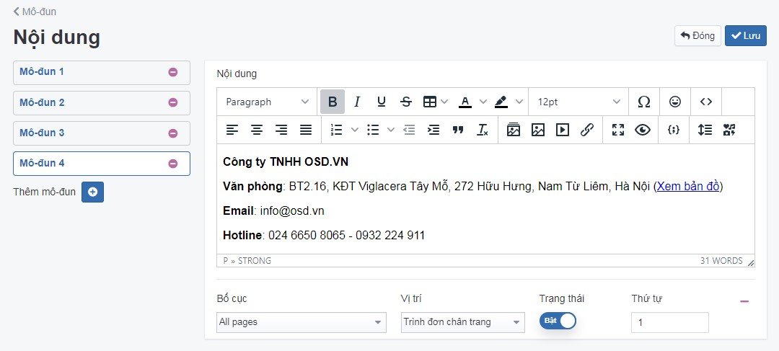
Task: Preview content with the eye icon
Action: [x=643, y=130]
